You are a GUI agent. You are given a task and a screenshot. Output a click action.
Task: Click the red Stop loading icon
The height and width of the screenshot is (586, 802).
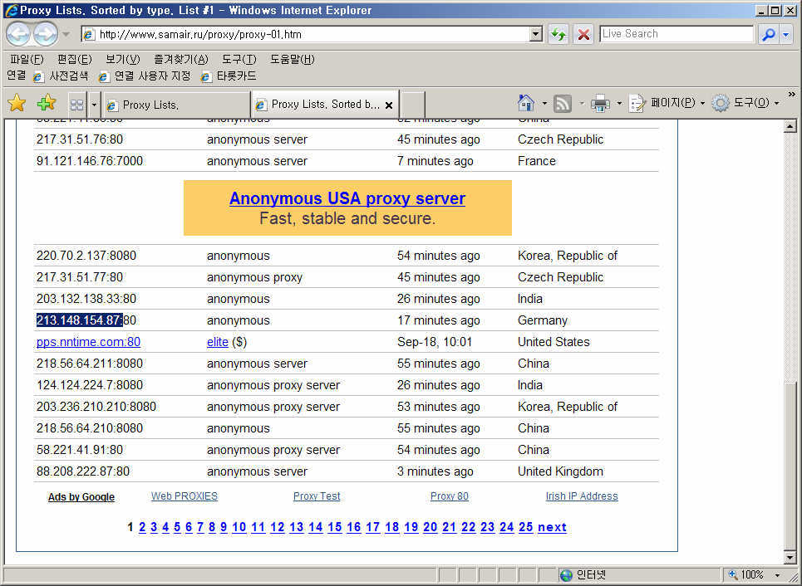point(584,34)
